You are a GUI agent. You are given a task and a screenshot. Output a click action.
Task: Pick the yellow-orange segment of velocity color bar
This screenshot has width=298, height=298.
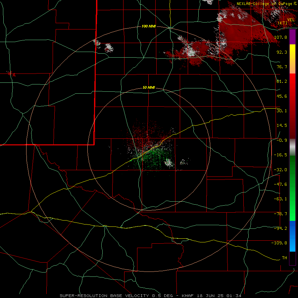pos(292,59)
